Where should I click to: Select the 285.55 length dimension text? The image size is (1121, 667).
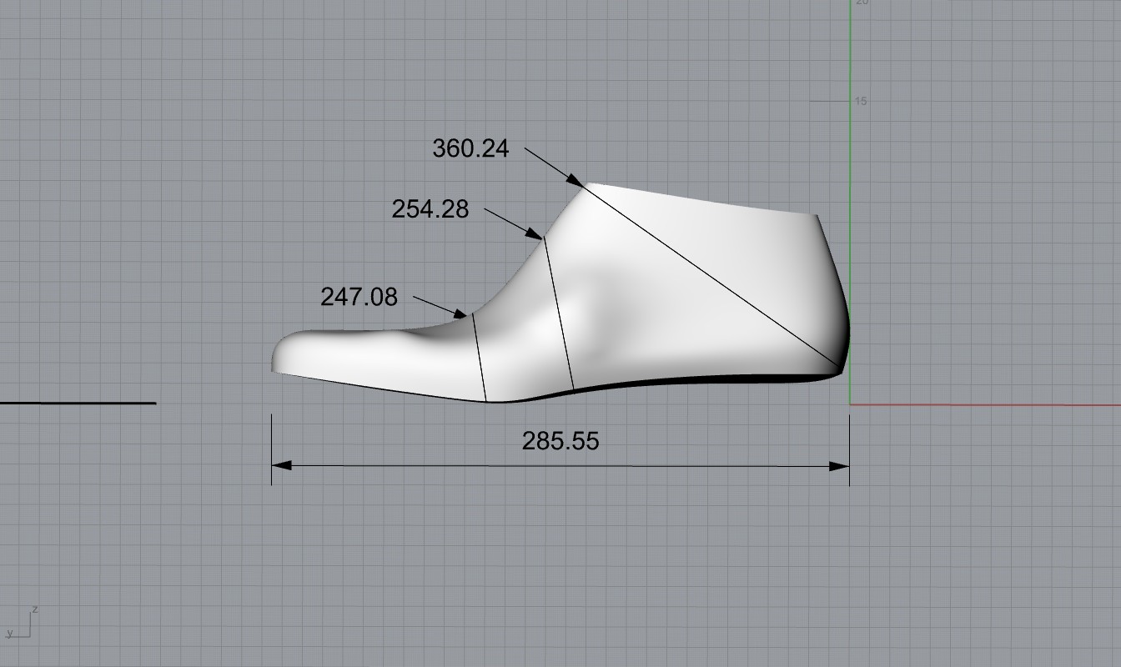(560, 440)
